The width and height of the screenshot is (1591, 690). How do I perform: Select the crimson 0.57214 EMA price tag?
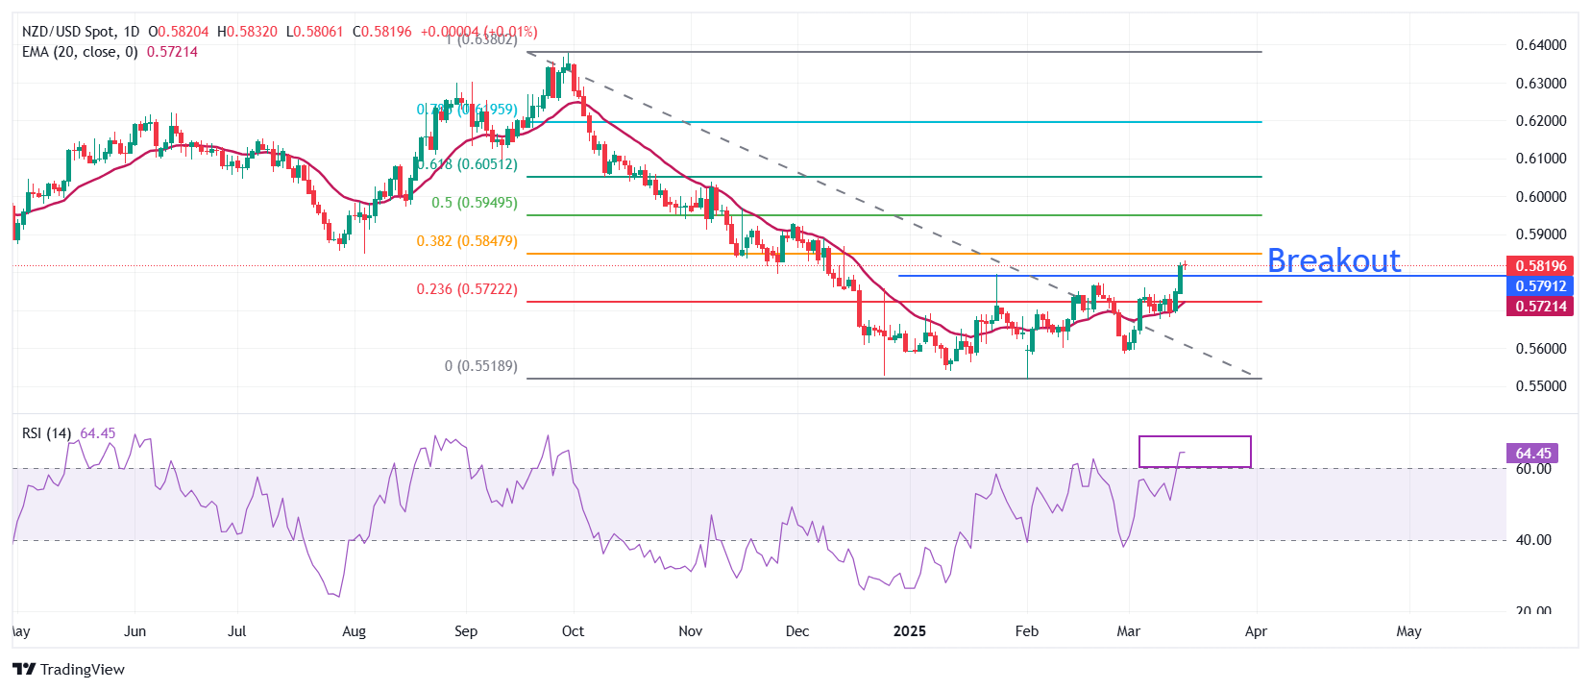1540,307
